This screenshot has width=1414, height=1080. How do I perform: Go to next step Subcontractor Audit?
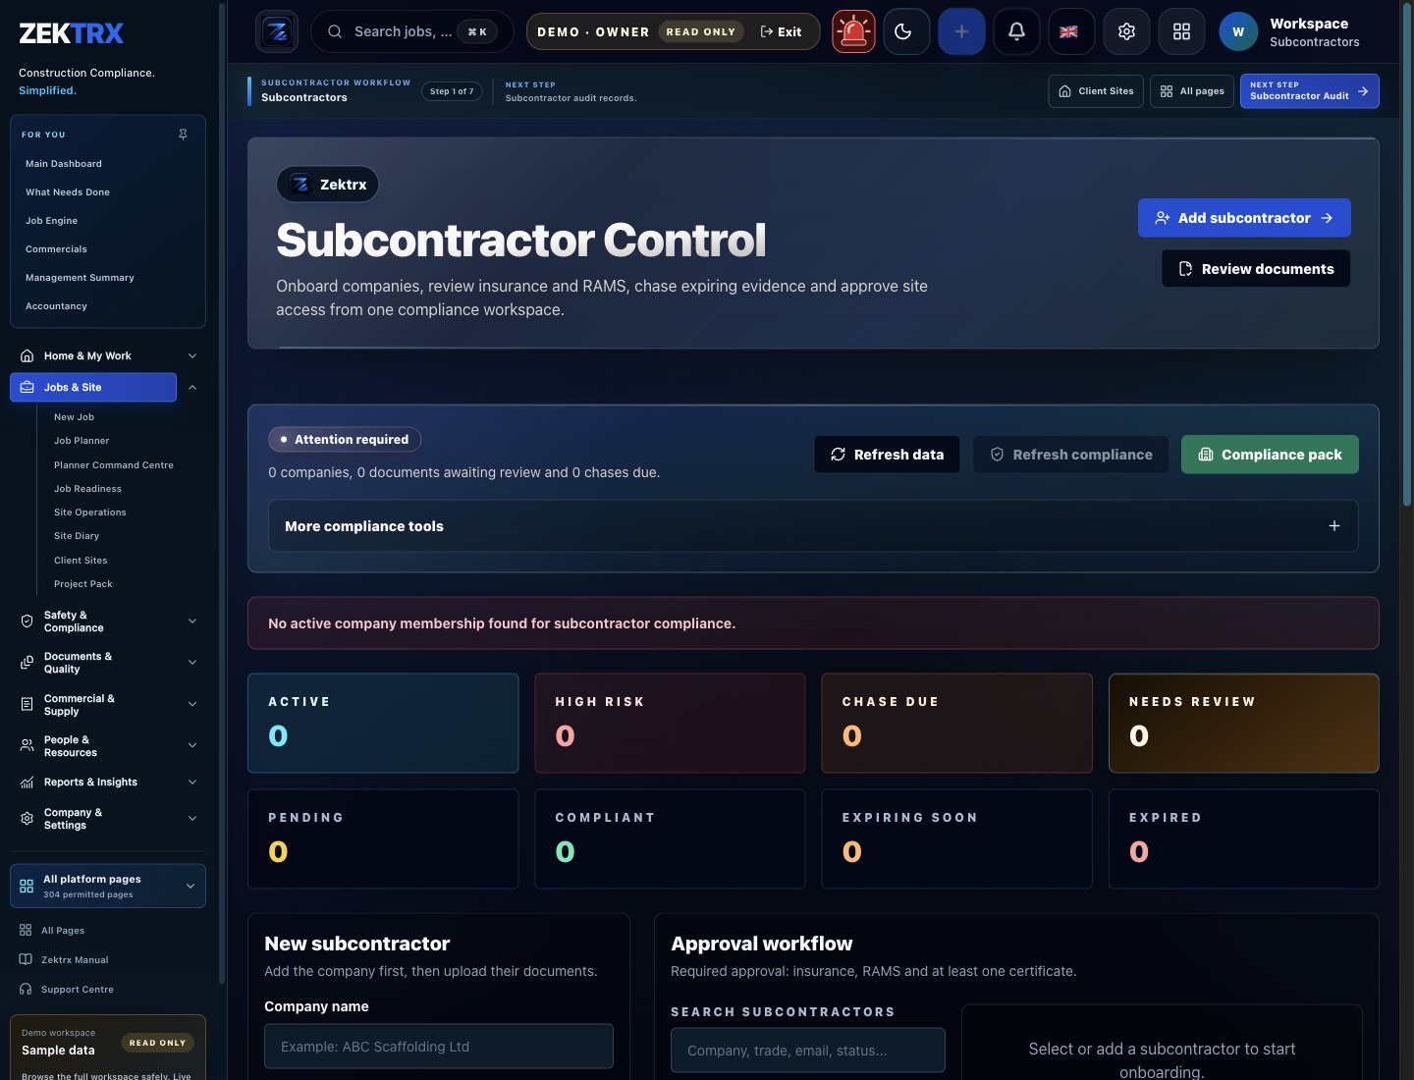(1309, 91)
